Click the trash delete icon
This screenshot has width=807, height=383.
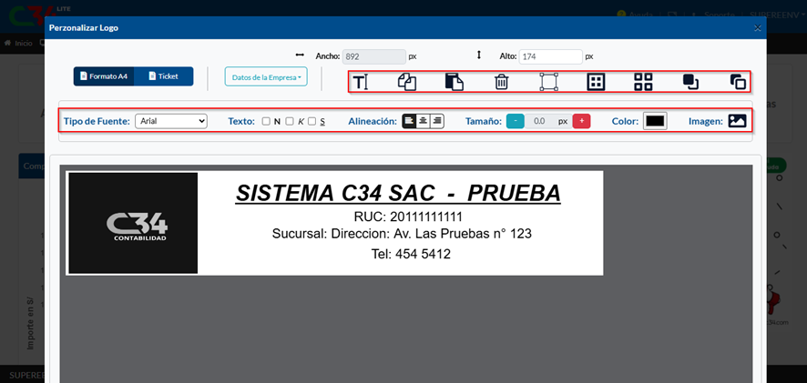(x=501, y=82)
